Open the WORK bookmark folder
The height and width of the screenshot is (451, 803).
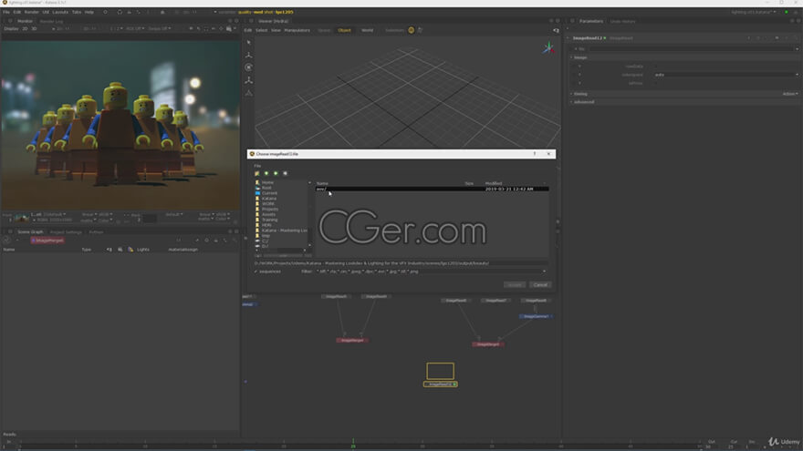(x=268, y=203)
